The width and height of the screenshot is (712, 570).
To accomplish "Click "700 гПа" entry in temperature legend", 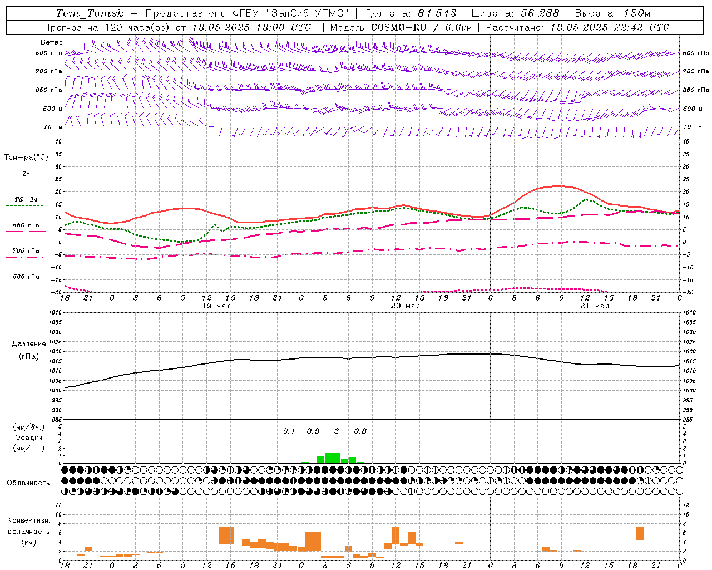I will pos(26,250).
